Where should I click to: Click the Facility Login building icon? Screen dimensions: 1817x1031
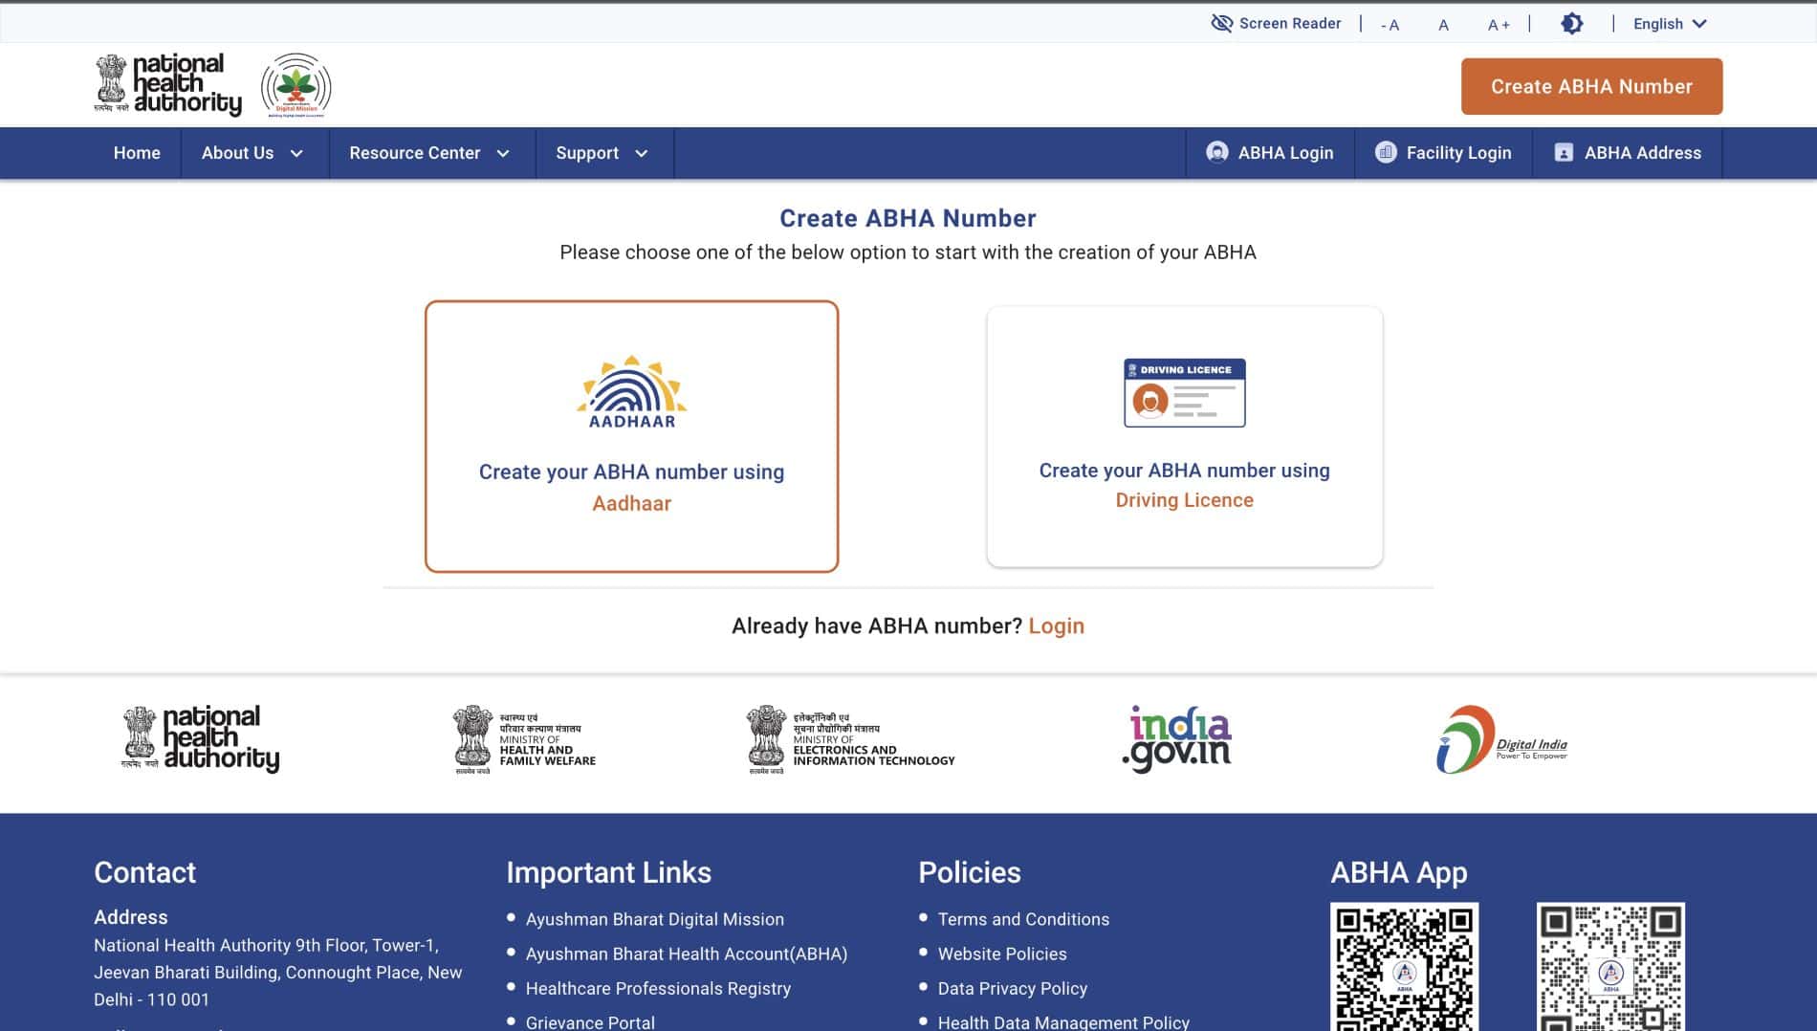coord(1385,152)
